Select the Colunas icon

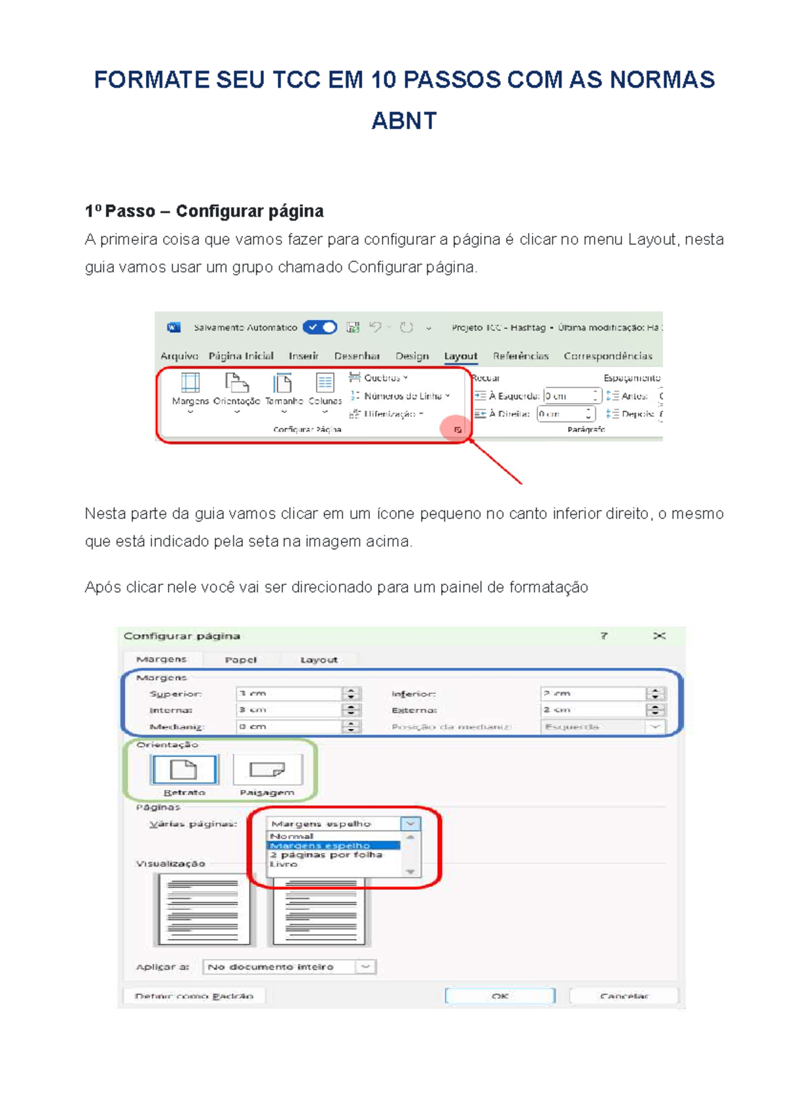point(325,383)
